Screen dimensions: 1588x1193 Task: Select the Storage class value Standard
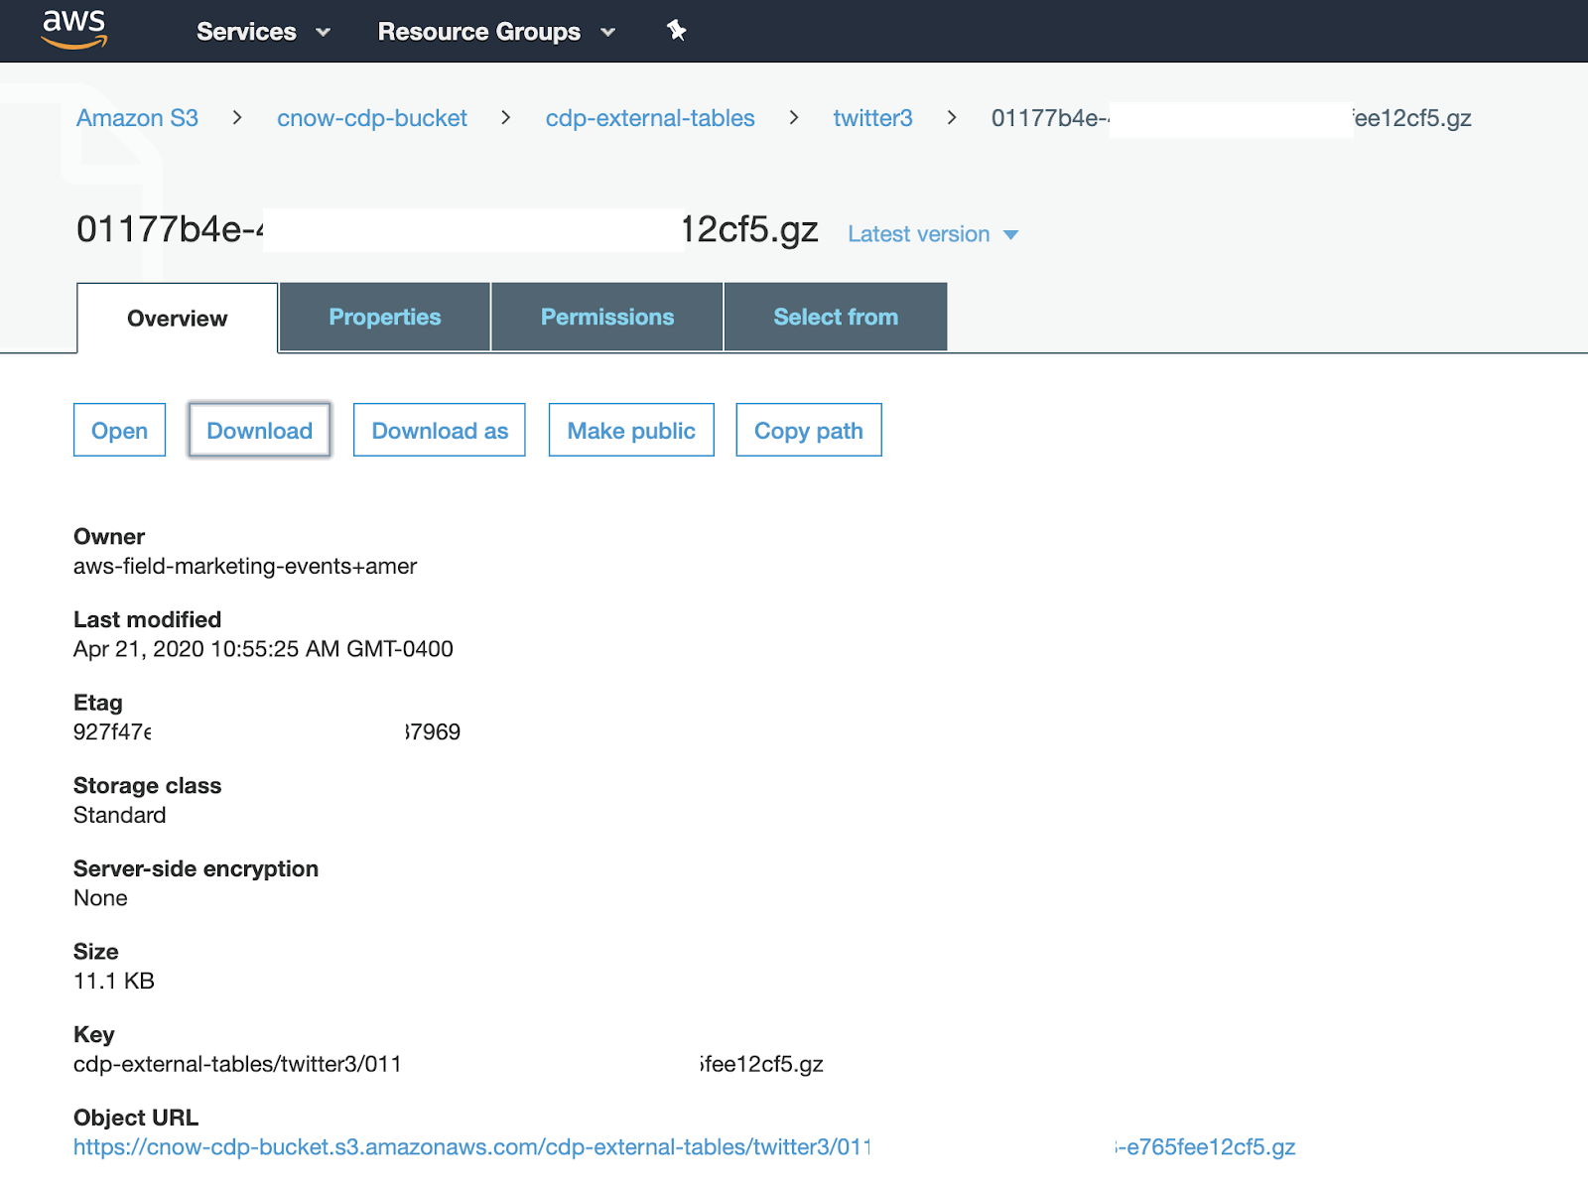click(x=120, y=815)
